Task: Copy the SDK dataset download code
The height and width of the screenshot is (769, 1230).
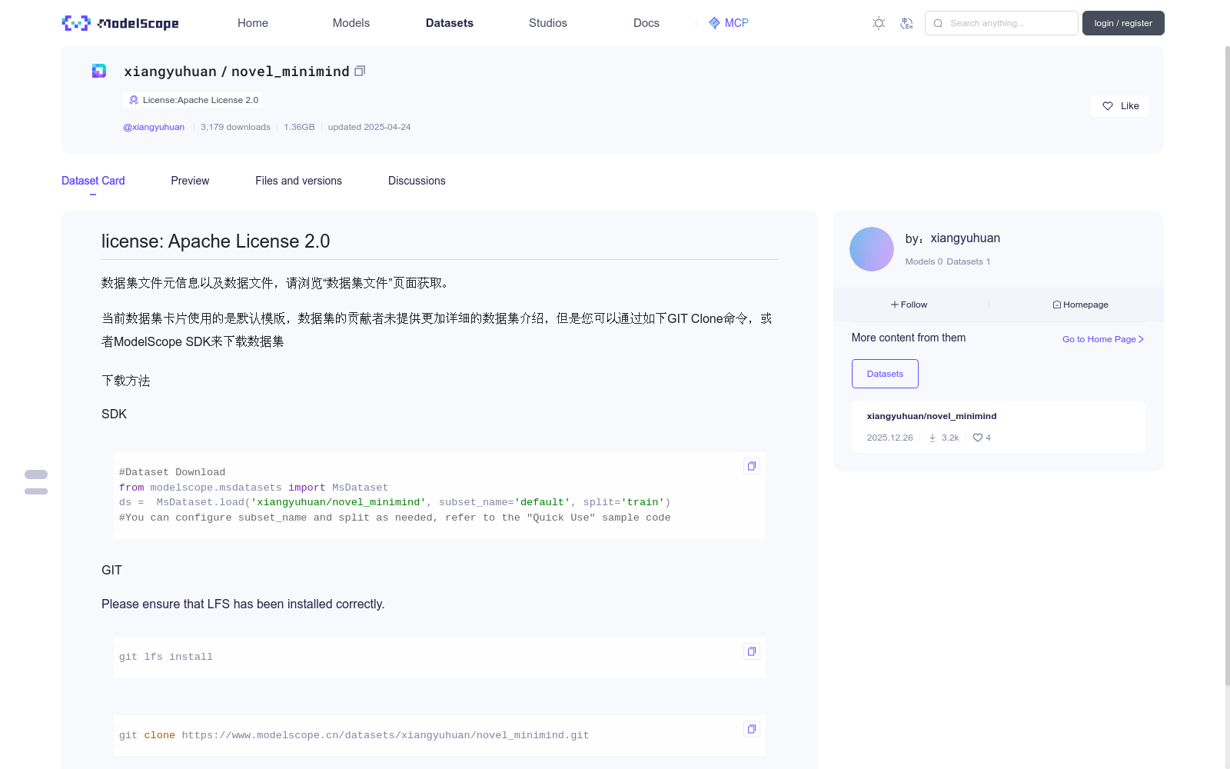Action: (x=752, y=466)
